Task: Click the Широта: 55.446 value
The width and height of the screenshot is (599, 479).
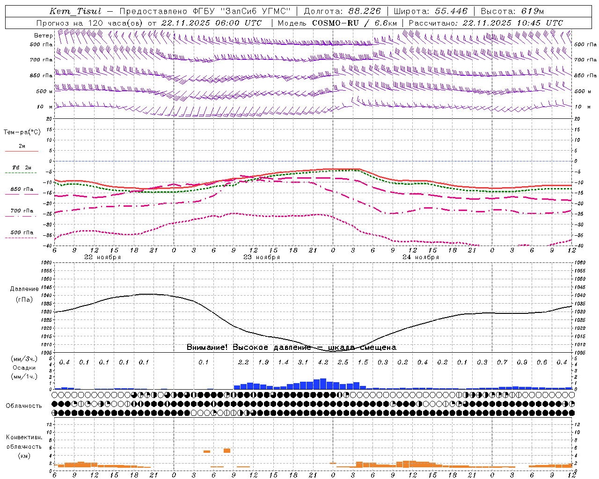Action: tap(431, 11)
